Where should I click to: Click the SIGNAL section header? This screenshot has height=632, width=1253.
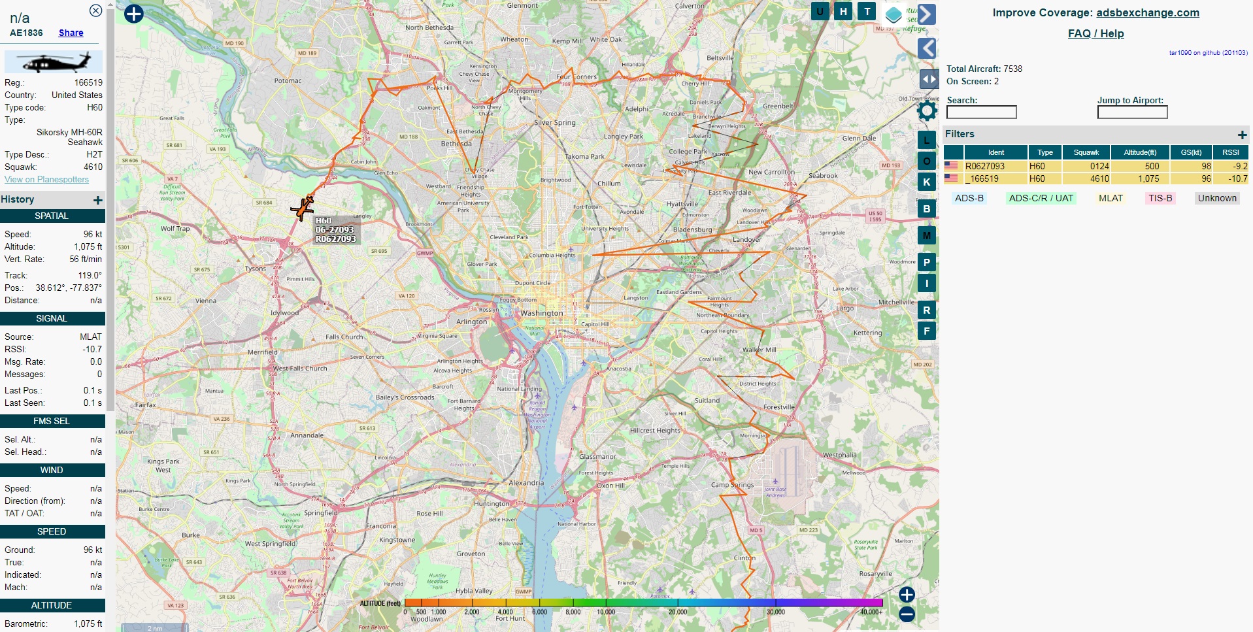click(x=52, y=318)
